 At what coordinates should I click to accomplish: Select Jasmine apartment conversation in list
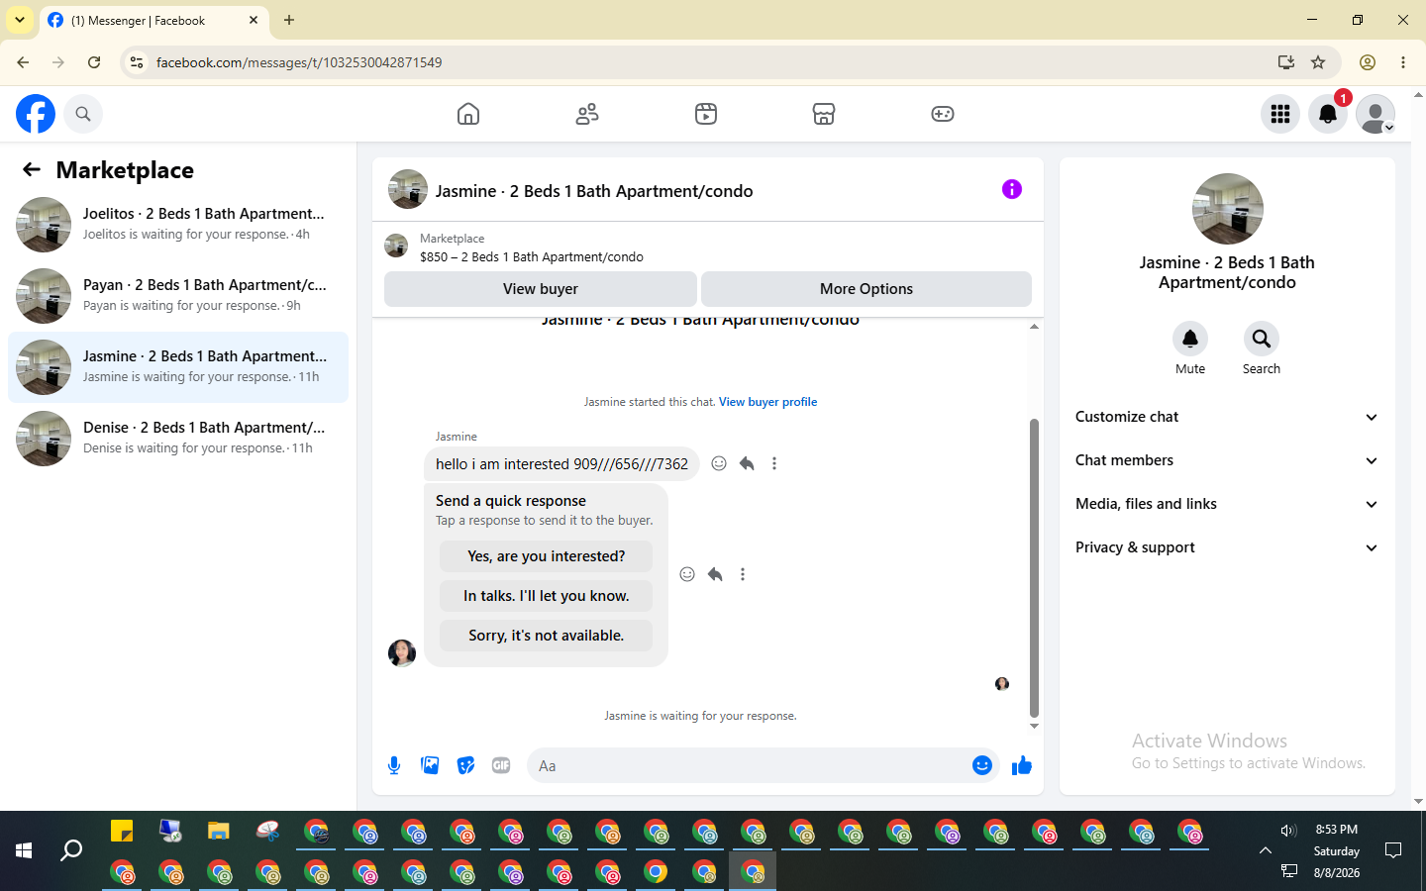click(178, 367)
